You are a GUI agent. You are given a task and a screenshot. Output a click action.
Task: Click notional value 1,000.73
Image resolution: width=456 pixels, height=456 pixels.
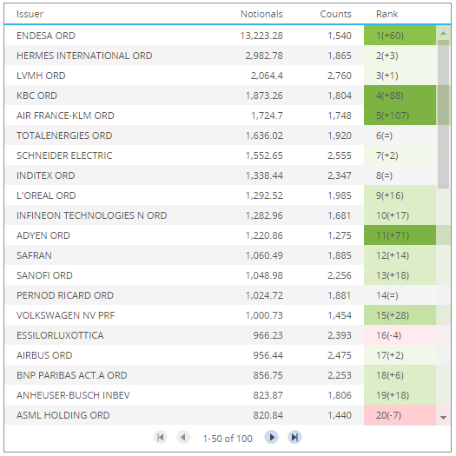point(264,315)
